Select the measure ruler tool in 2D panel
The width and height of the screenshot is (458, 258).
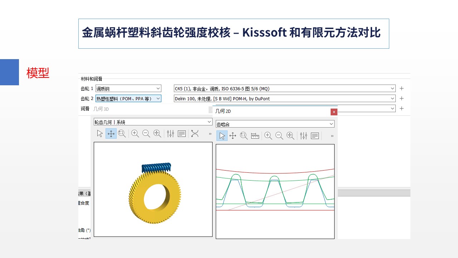(x=255, y=136)
